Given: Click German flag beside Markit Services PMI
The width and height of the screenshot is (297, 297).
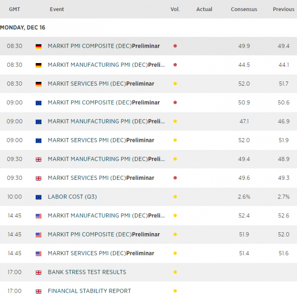Looking at the screenshot, I should [x=38, y=84].
